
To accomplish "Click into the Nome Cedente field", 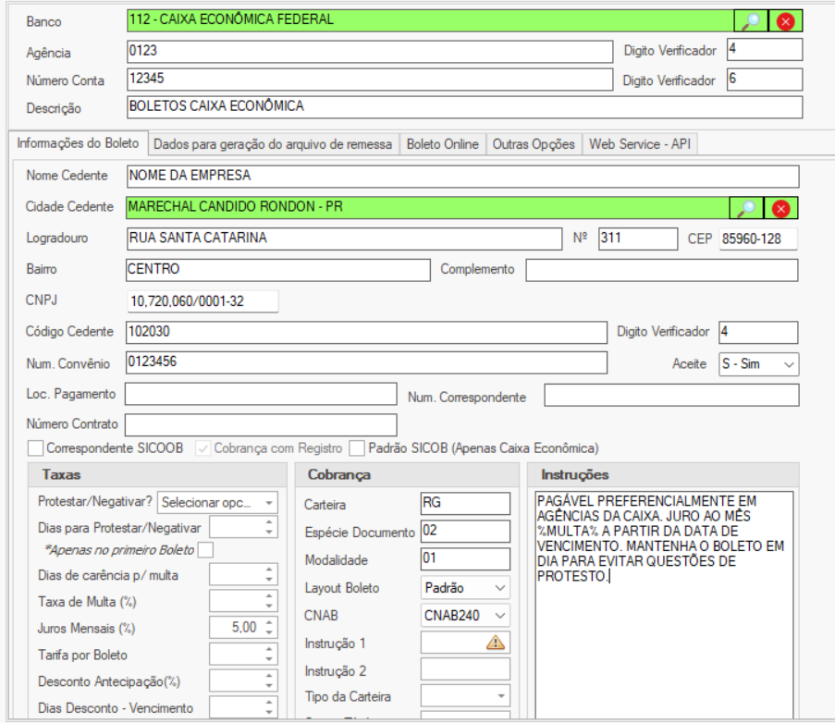I will click(461, 176).
